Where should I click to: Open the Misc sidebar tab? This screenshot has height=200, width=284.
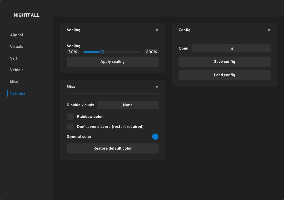[x=14, y=82]
